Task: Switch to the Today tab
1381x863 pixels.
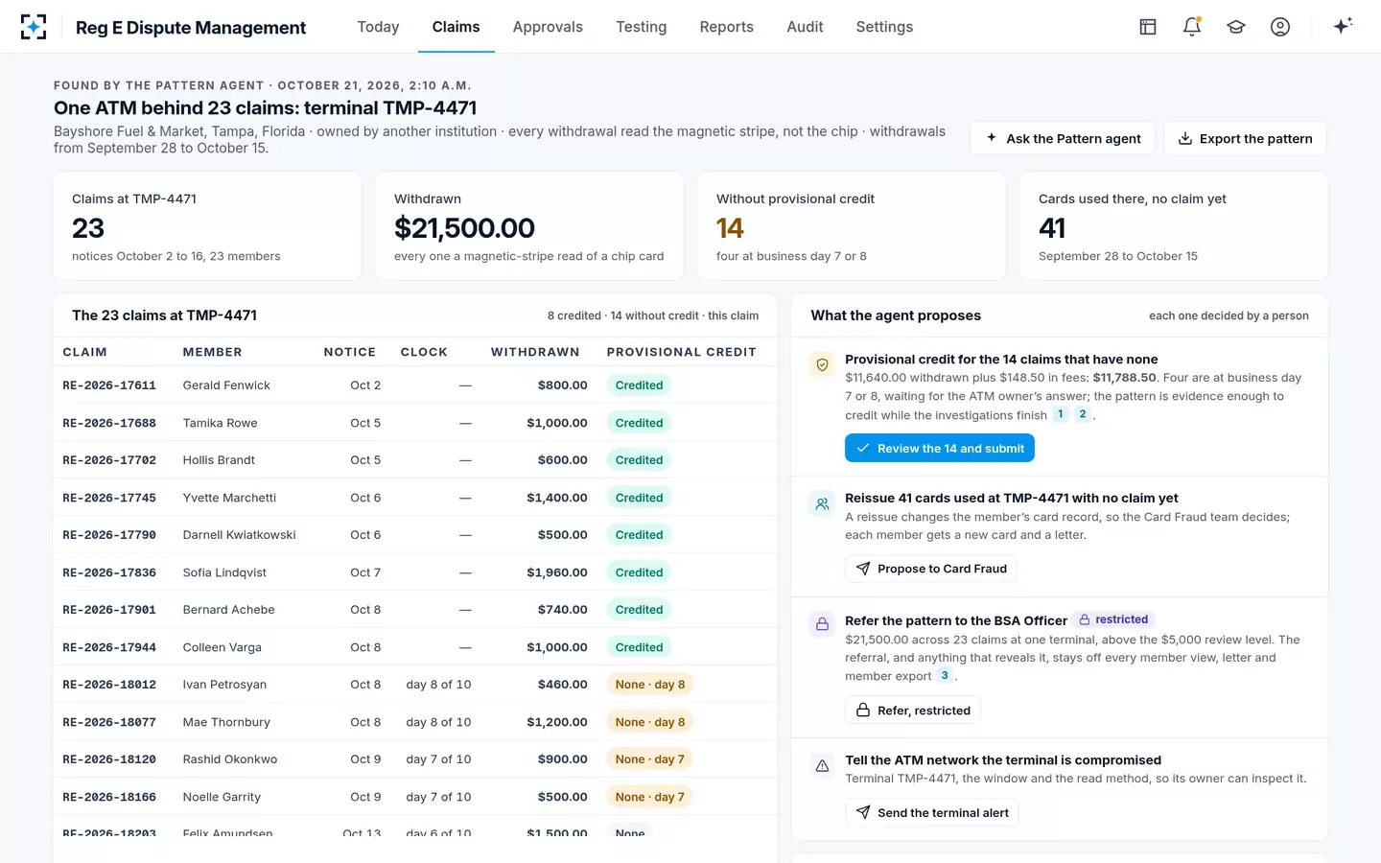Action: pos(378,27)
